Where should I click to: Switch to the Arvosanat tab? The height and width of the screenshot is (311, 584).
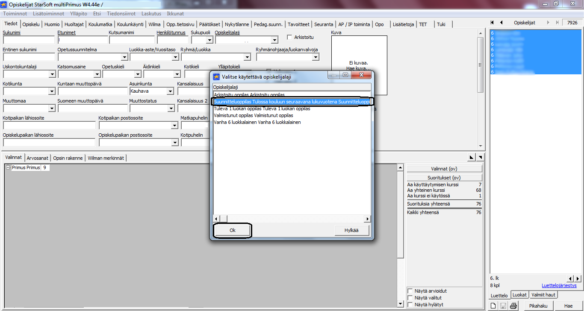click(38, 158)
